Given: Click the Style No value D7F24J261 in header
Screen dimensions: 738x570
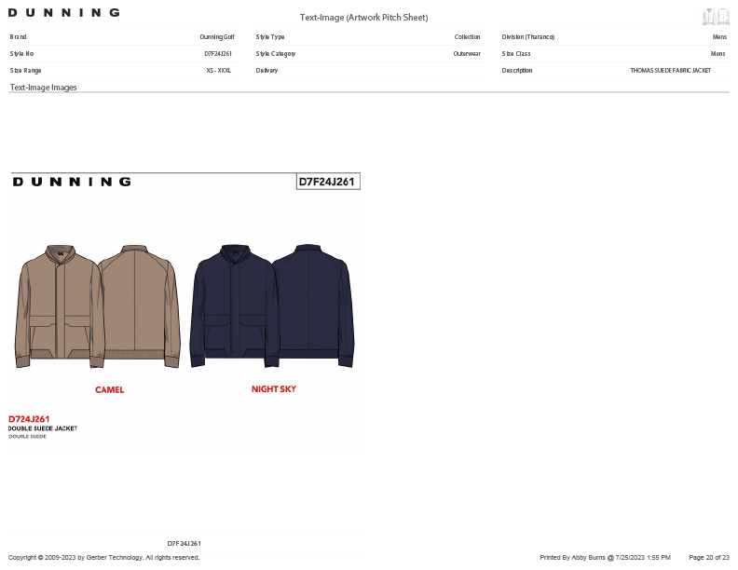Looking at the screenshot, I should click(x=218, y=54).
